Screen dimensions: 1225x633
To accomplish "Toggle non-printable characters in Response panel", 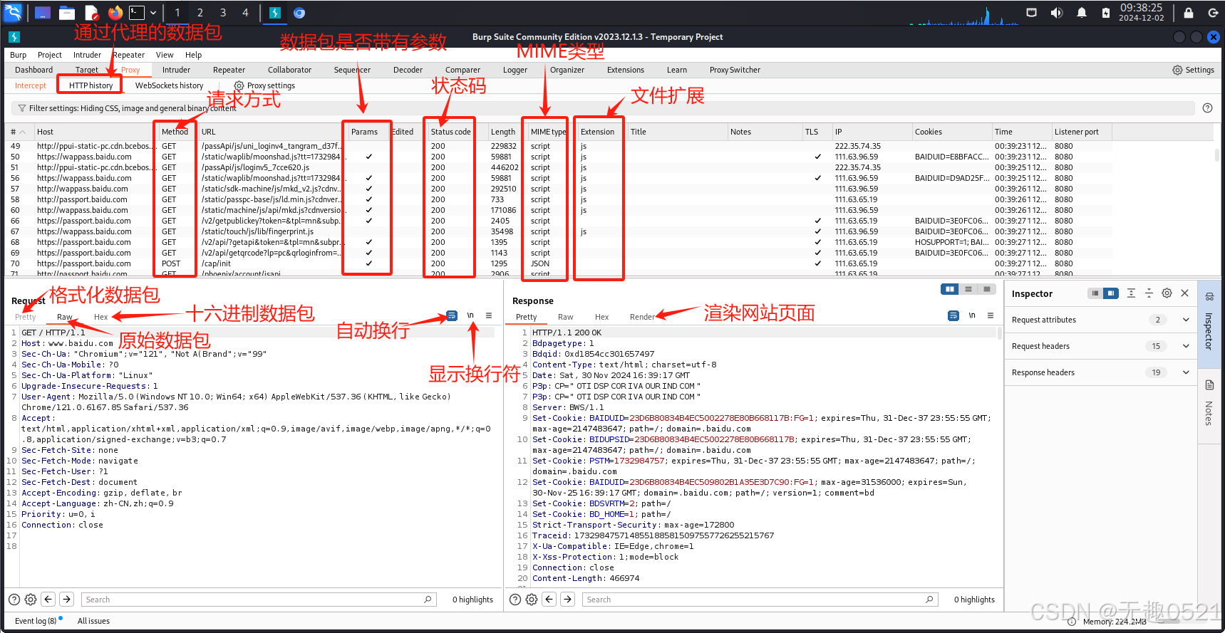I will click(x=972, y=315).
